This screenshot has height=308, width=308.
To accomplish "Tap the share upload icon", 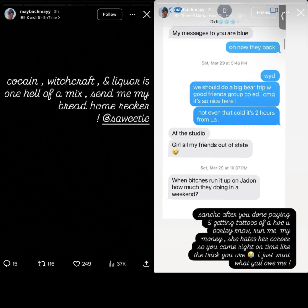I will [146, 263].
